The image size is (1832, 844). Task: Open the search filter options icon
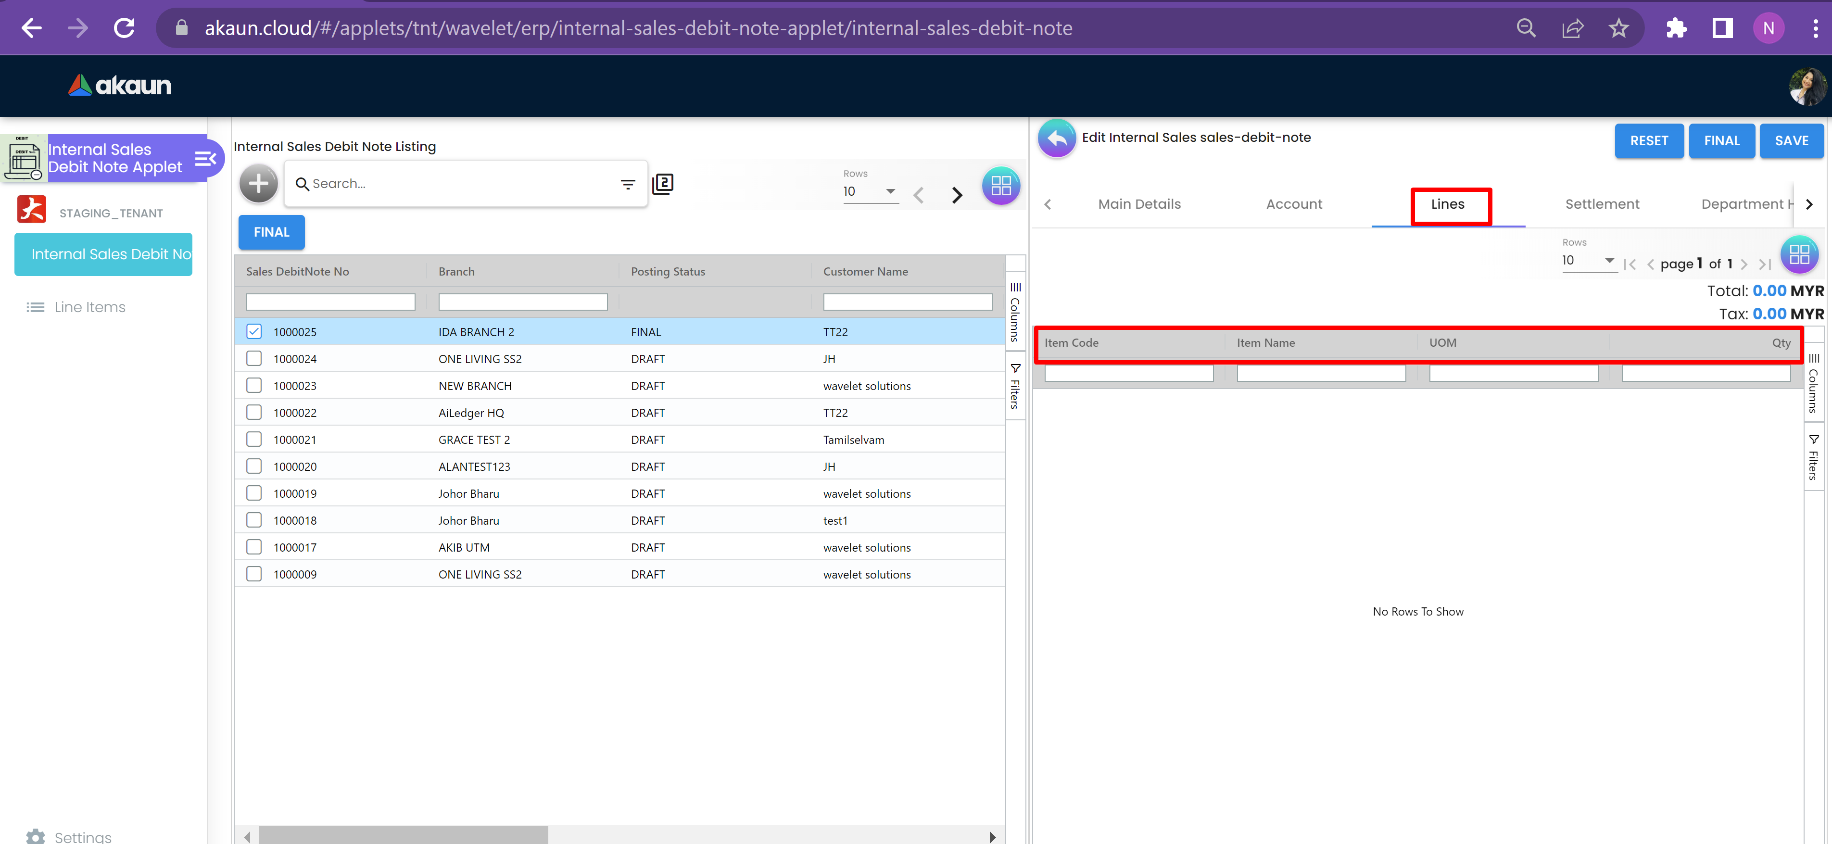coord(627,184)
